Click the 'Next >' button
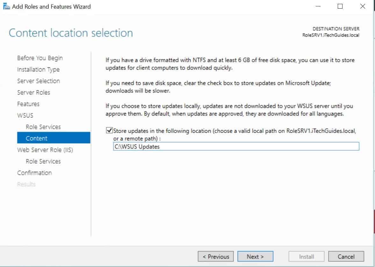The width and height of the screenshot is (375, 267). pos(255,256)
